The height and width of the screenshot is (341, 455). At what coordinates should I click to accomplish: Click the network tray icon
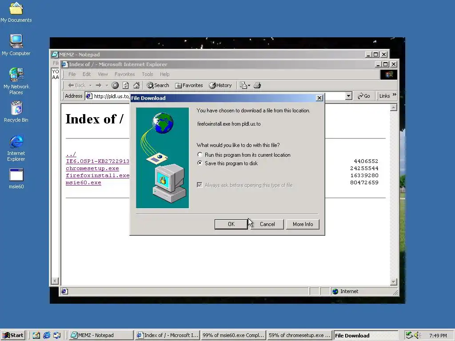click(x=409, y=335)
